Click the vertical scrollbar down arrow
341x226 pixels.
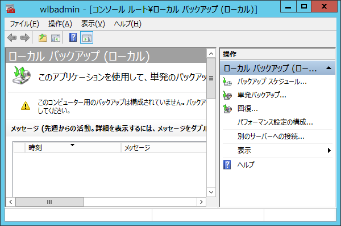(x=211, y=192)
